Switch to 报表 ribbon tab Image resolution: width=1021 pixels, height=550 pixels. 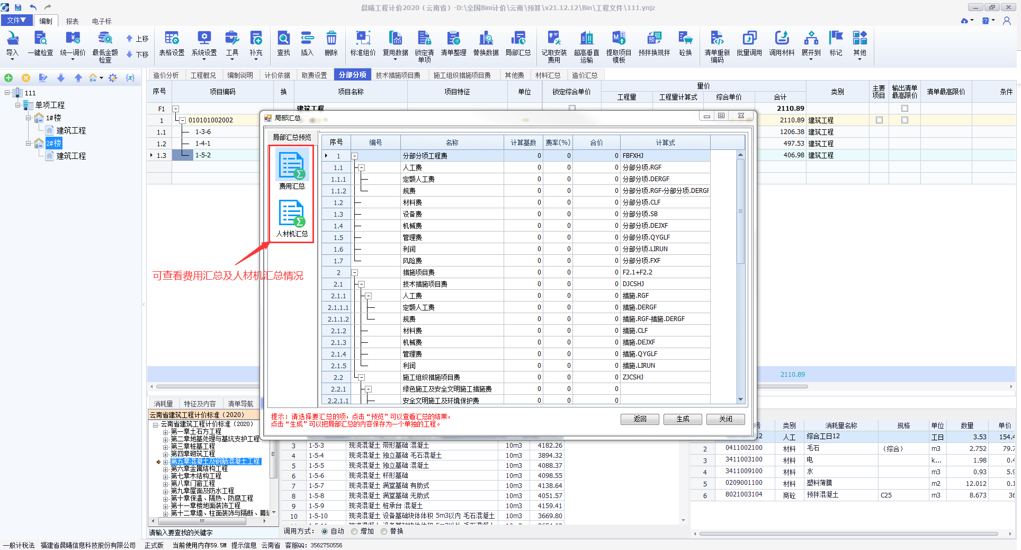tap(72, 21)
